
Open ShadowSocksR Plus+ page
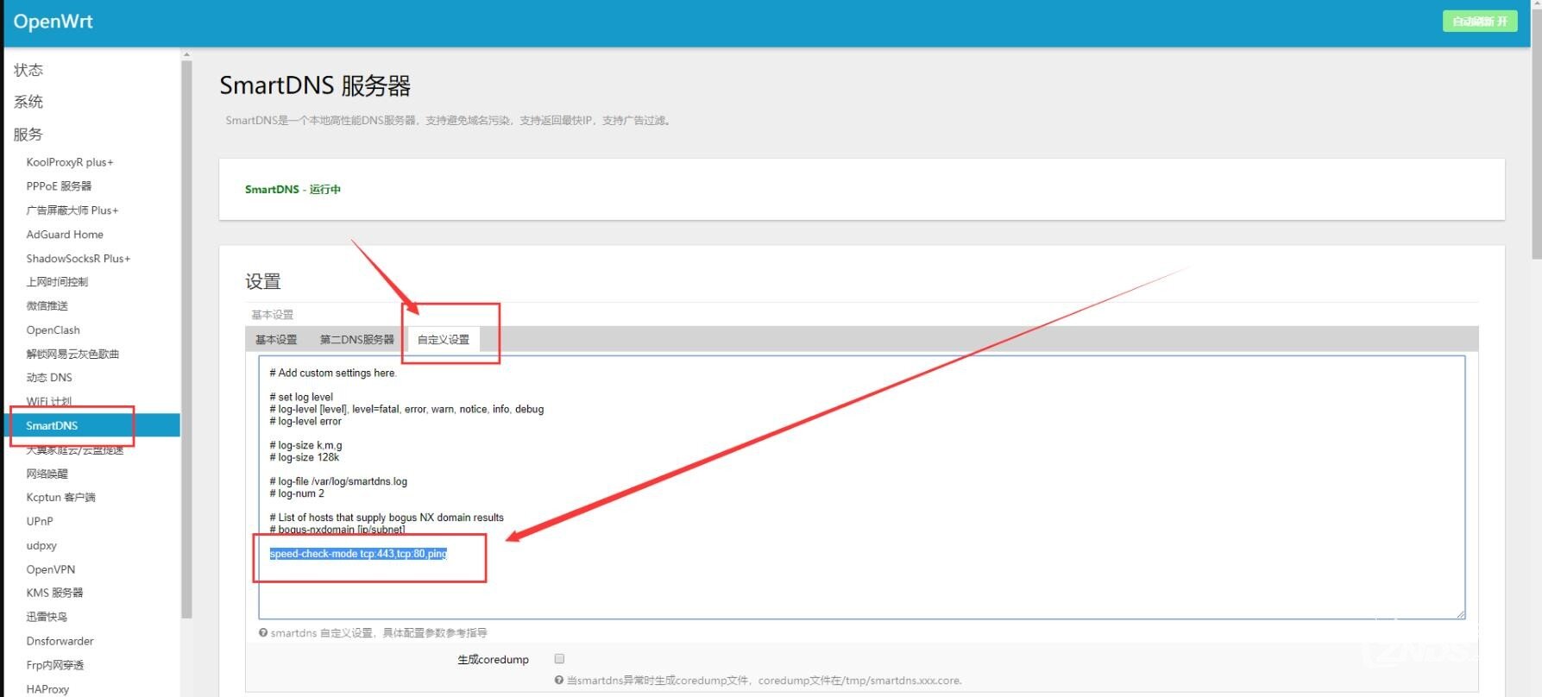(x=79, y=259)
